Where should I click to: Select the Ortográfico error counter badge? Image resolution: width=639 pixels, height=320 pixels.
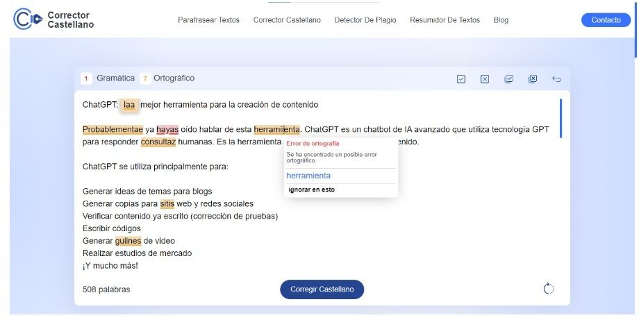click(x=145, y=78)
